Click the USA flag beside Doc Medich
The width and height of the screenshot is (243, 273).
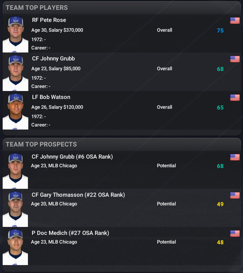235,233
